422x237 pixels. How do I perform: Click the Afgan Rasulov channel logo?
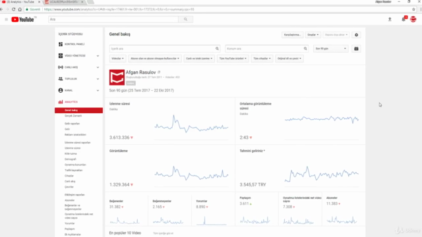coord(117,78)
